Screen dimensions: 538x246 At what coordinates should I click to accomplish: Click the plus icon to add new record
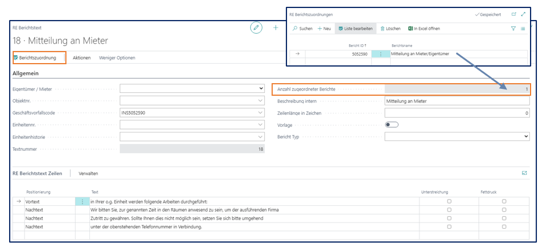click(276, 28)
